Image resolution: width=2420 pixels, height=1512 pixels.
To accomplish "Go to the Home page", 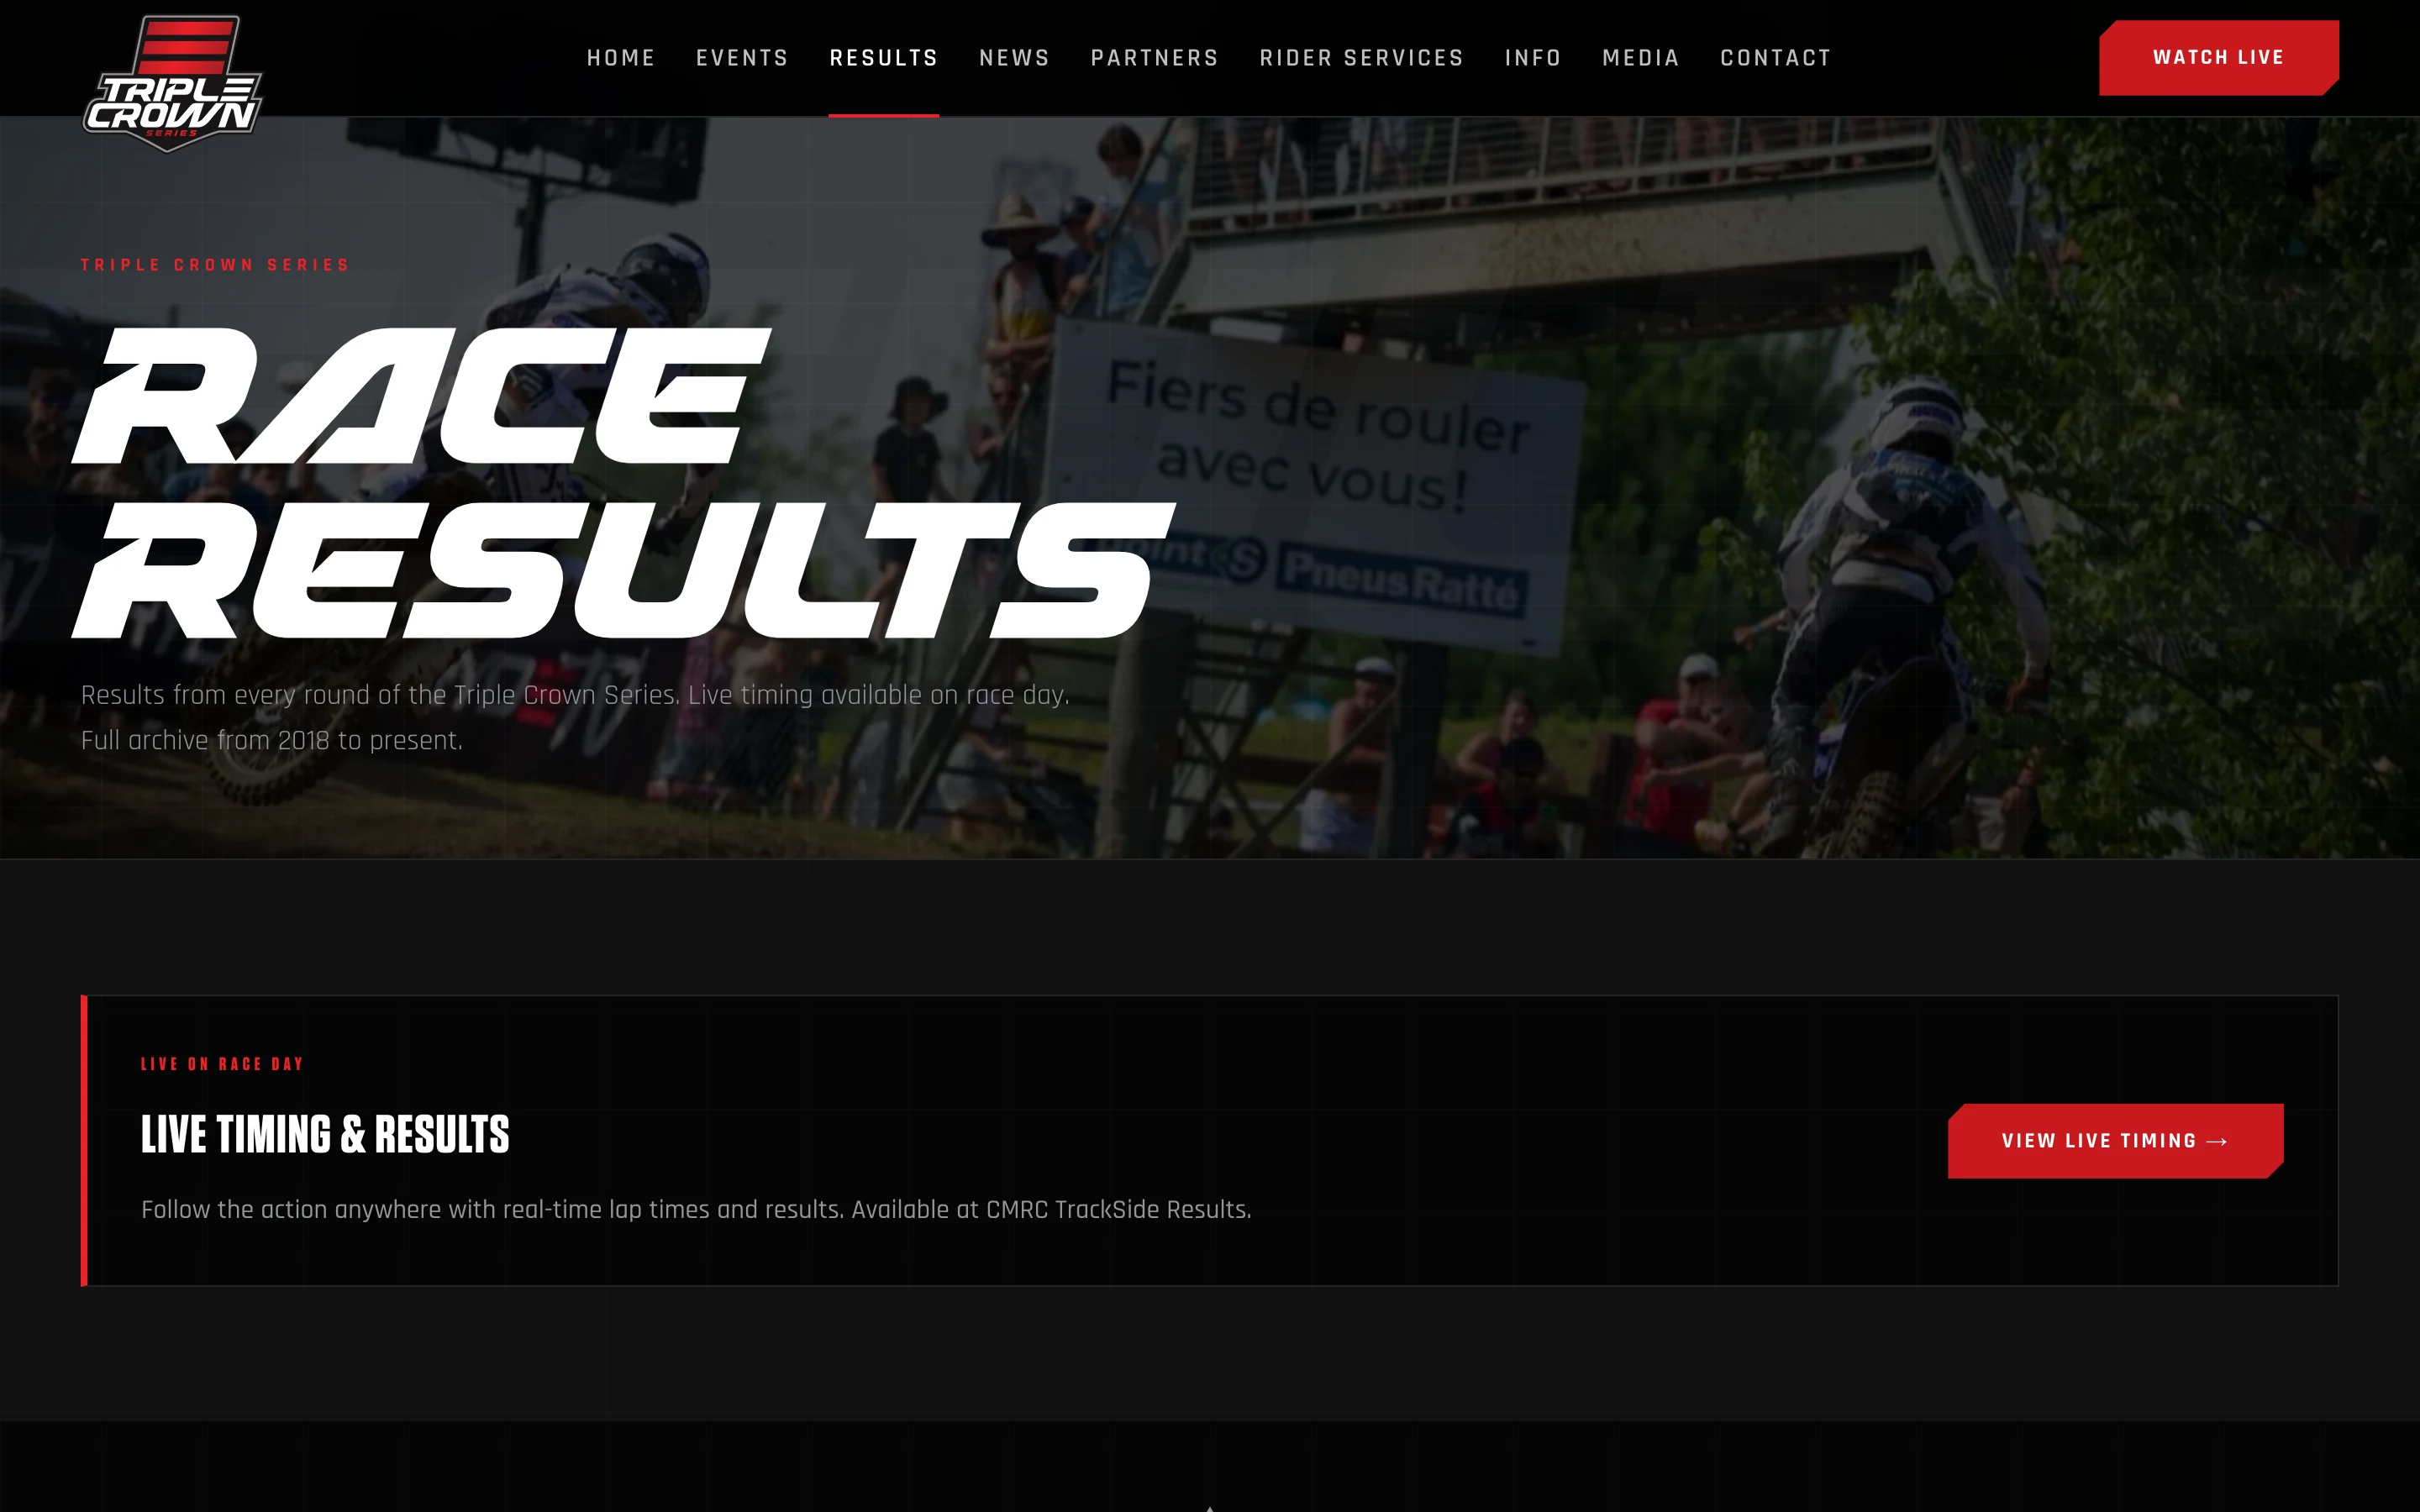I will coord(621,58).
